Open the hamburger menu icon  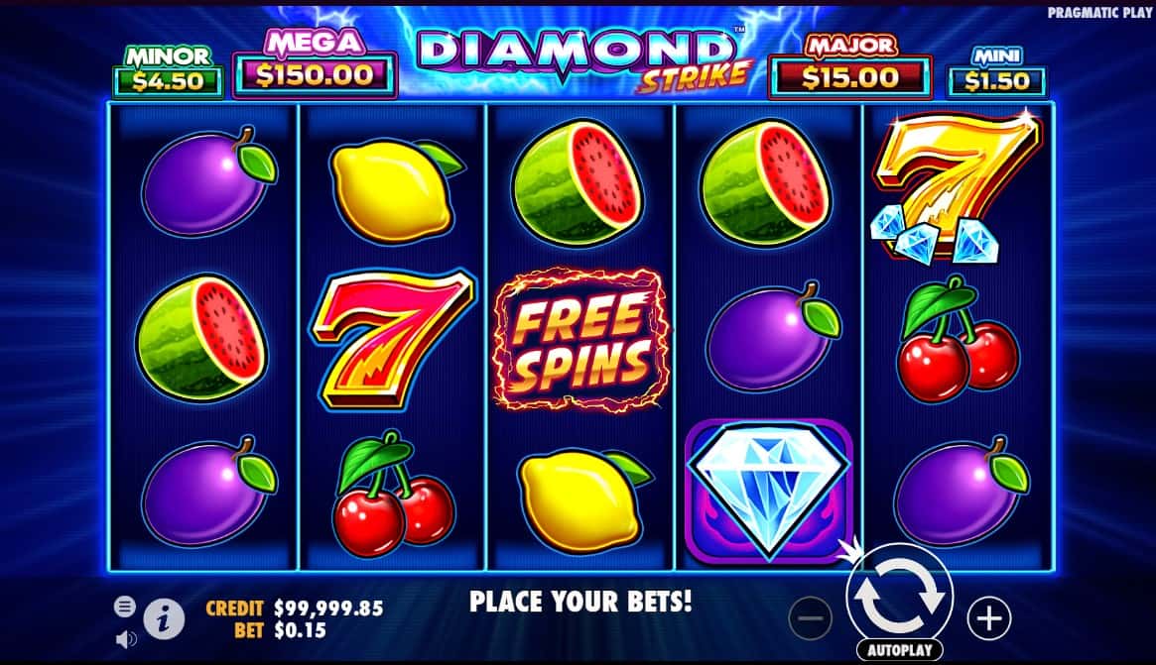[x=125, y=607]
